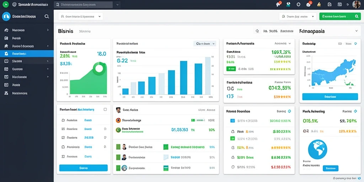Select the green donut marker on area chart
The image size is (364, 182).
pos(99,69)
